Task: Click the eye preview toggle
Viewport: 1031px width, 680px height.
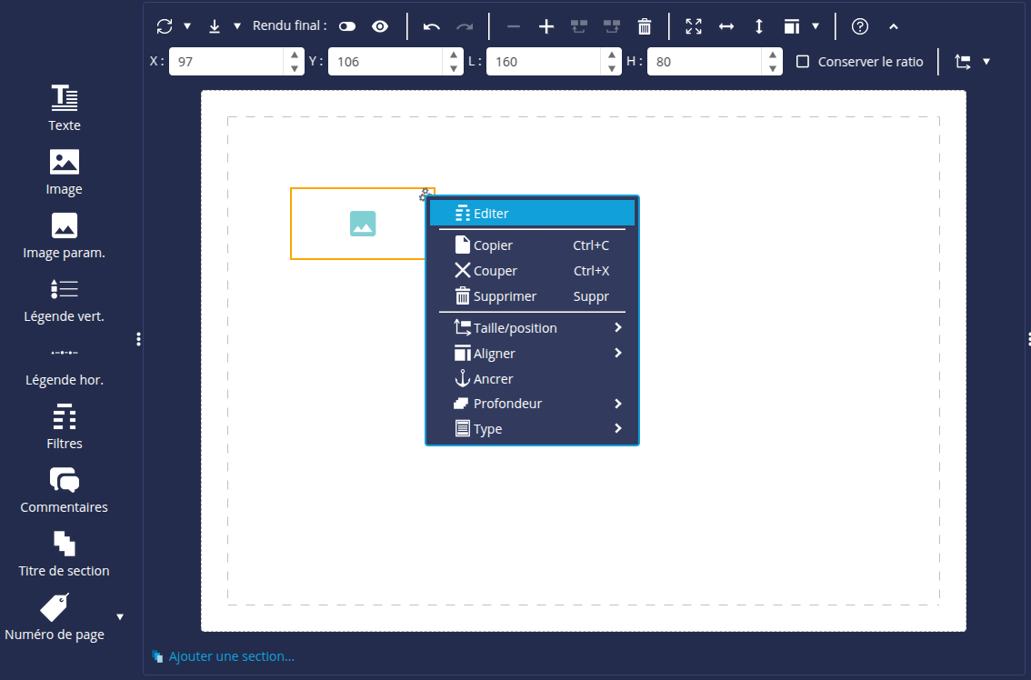Action: coord(380,26)
